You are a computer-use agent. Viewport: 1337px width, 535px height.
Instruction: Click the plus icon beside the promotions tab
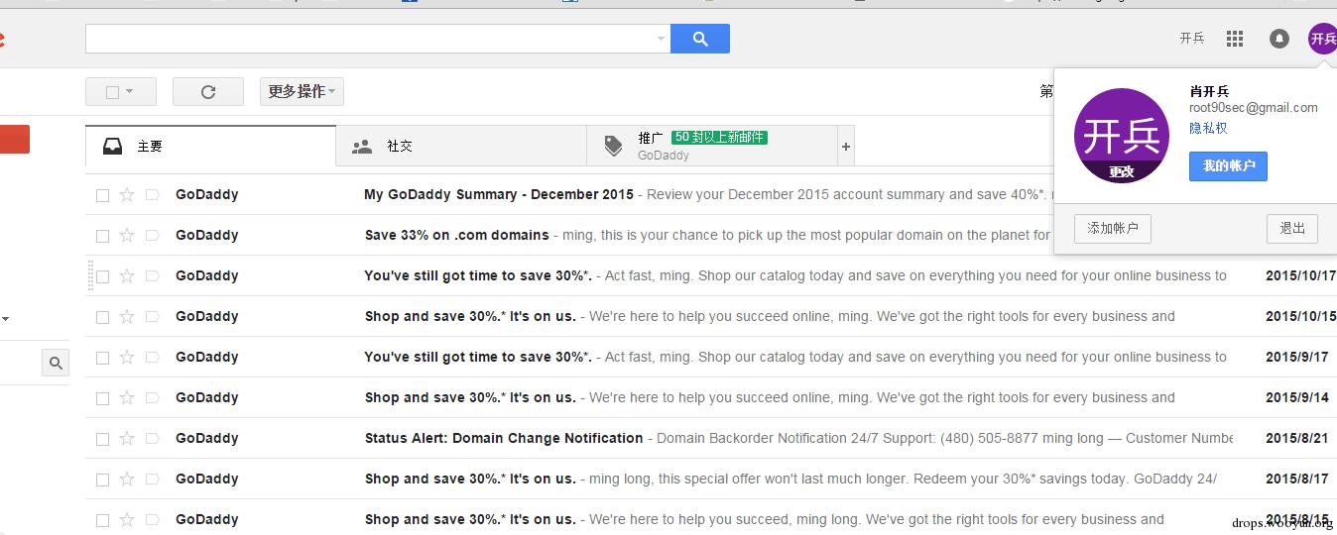pos(846,147)
